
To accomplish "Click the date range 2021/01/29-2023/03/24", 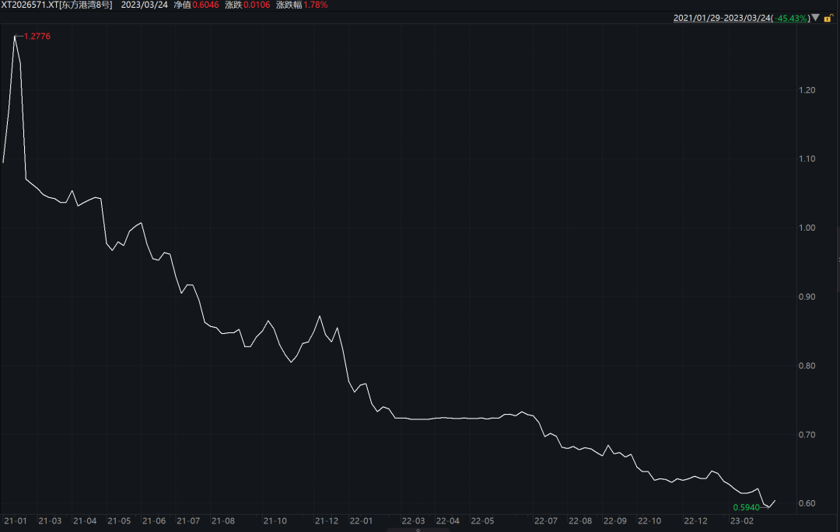I will point(722,18).
